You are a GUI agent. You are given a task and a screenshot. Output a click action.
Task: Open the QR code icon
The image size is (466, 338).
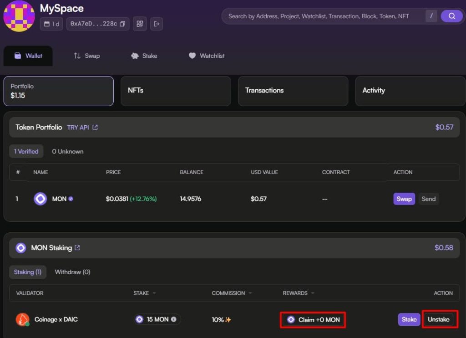point(140,24)
